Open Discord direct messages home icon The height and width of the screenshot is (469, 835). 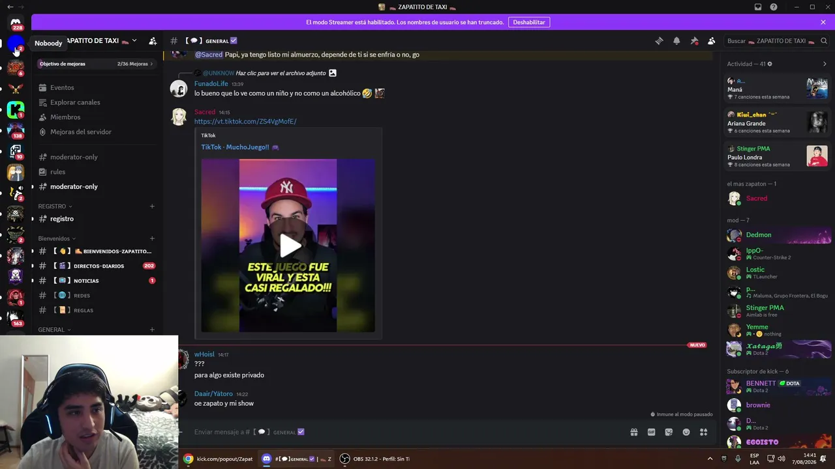(x=16, y=23)
